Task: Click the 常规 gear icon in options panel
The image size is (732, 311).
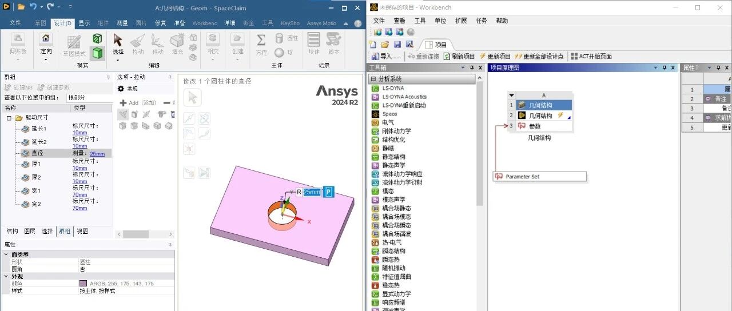Action: tap(121, 89)
